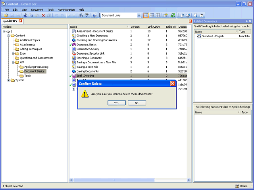Click the horizontal scrollbar thumb in document list
The height and width of the screenshot is (190, 254).
[114, 180]
